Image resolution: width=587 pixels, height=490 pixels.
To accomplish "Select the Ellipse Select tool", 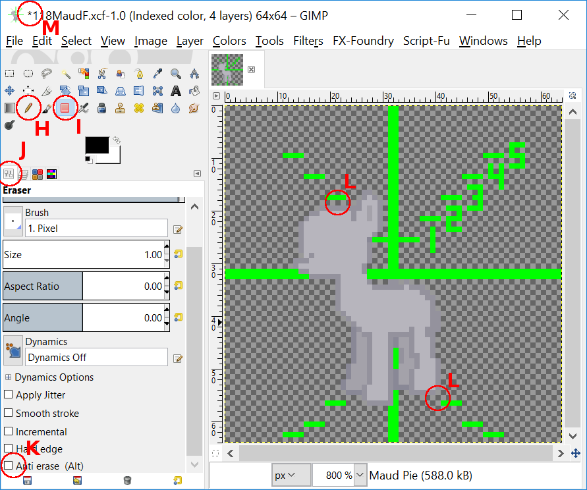I will point(28,73).
